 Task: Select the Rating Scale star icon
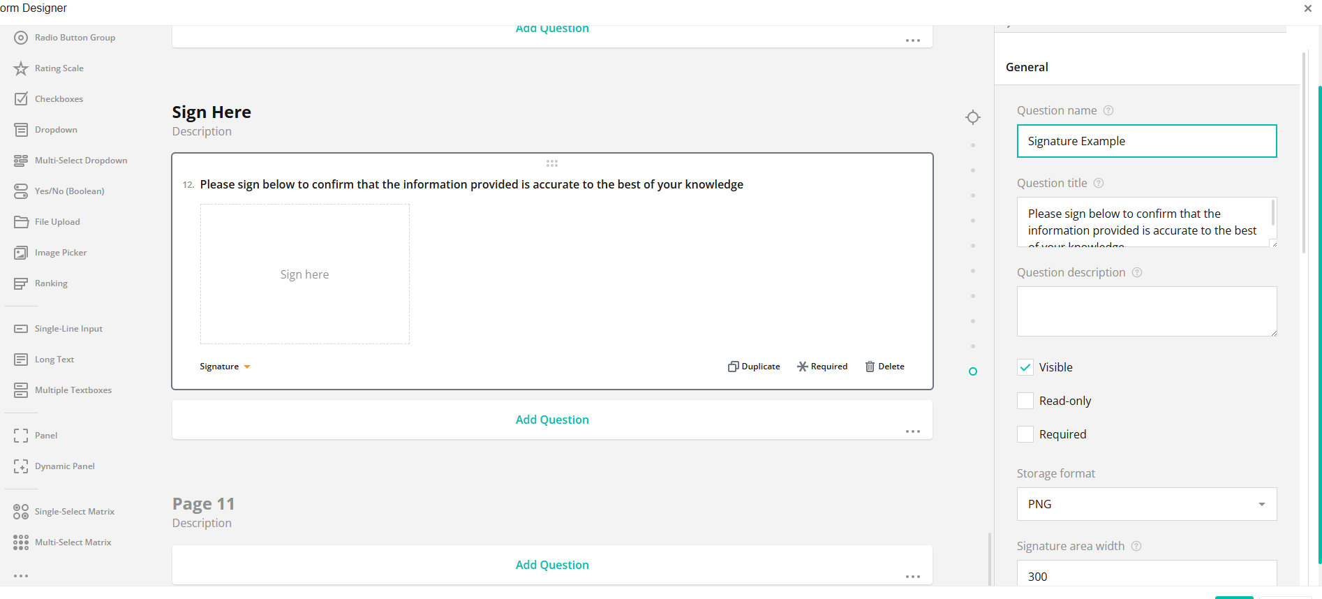[21, 68]
